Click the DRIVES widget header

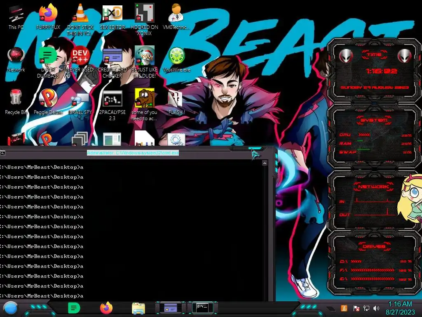[374, 246]
